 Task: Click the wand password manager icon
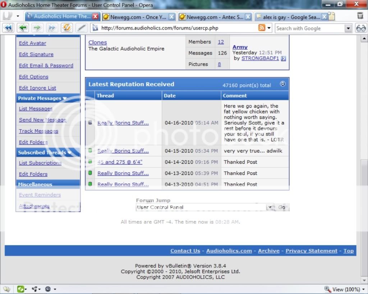click(82, 28)
